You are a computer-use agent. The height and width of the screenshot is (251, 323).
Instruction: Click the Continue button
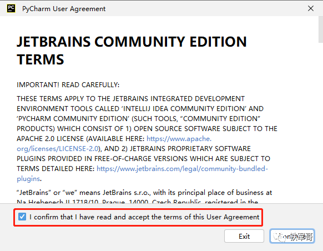pos(292,236)
